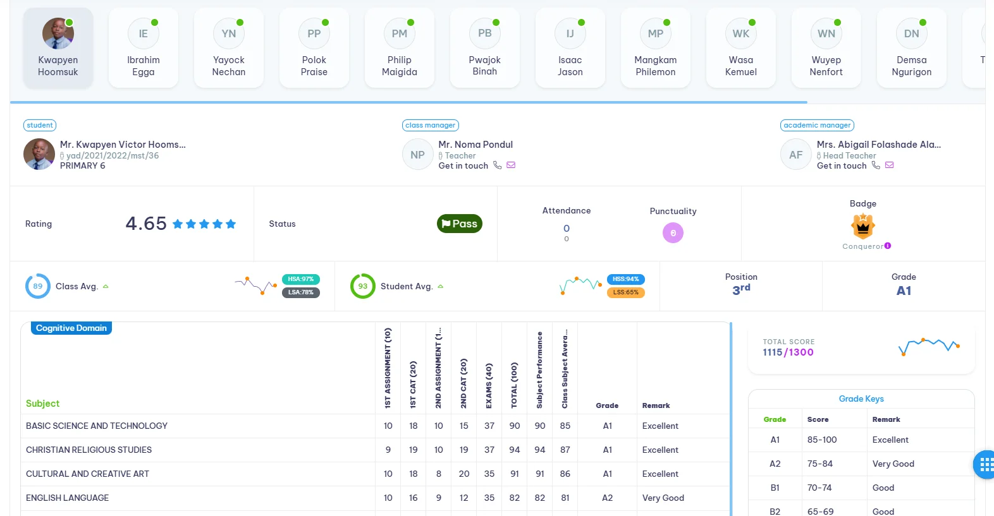Click the HSA:97% badge
Viewport: 994px width, 516px height.
(x=300, y=279)
